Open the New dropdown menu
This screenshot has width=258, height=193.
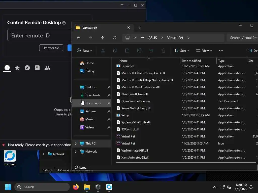tap(84, 51)
